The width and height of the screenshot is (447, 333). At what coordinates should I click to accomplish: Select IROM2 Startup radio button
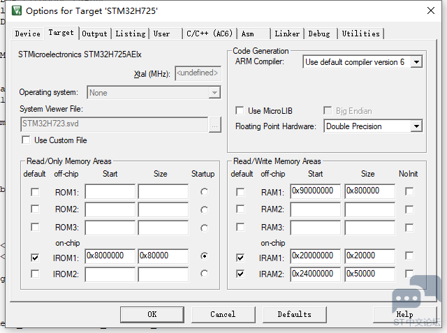[x=204, y=274]
